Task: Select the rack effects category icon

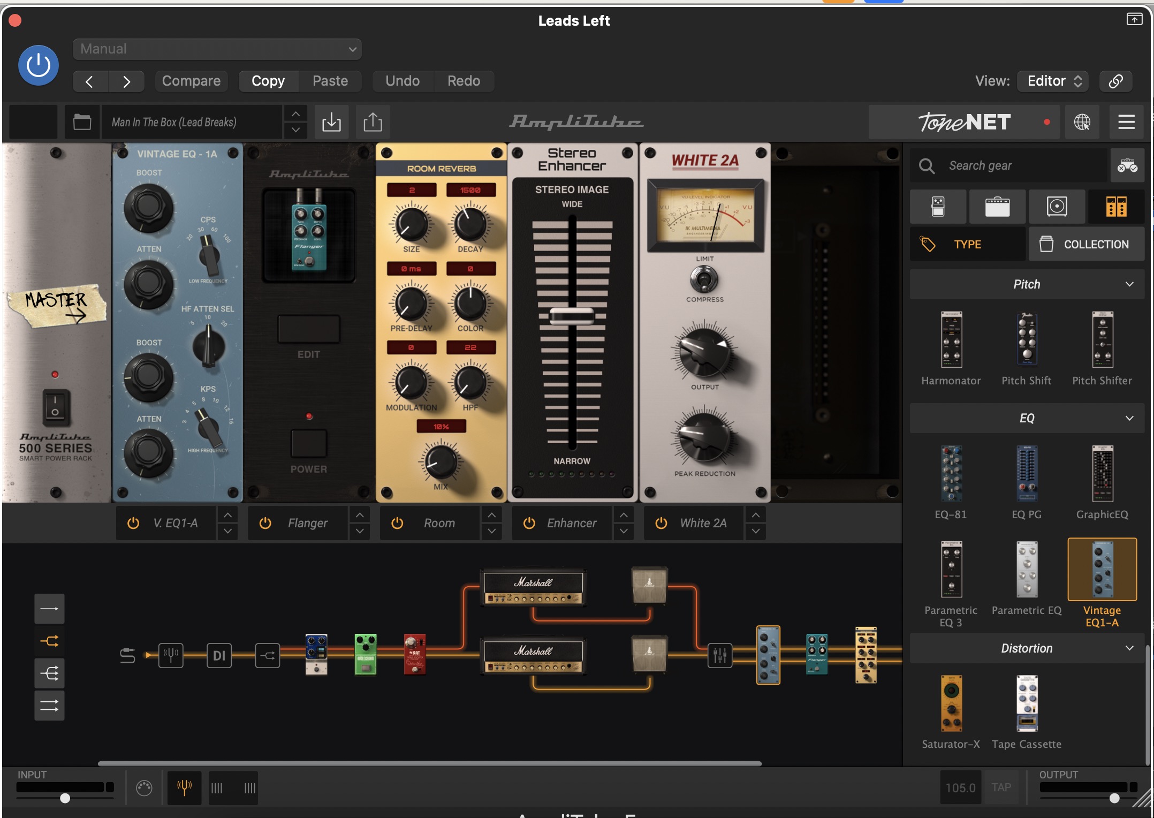Action: click(x=1116, y=206)
